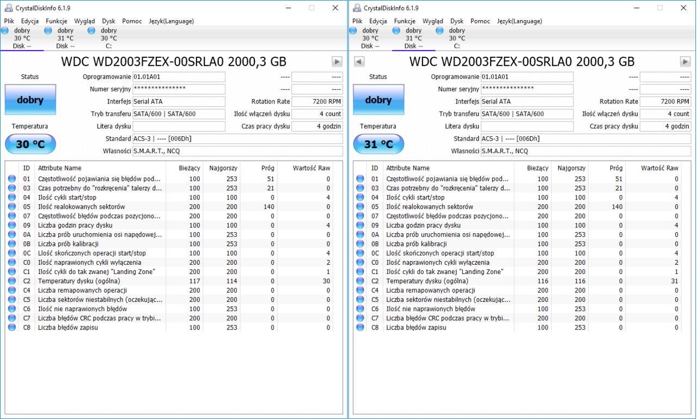Click Rotation Rate field in left window
The image size is (697, 419).
[317, 101]
